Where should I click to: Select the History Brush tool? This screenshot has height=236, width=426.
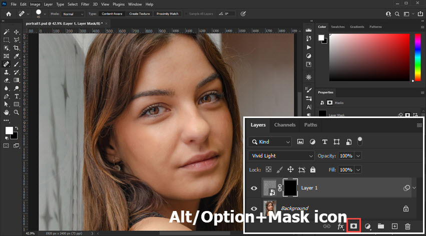pos(17,72)
